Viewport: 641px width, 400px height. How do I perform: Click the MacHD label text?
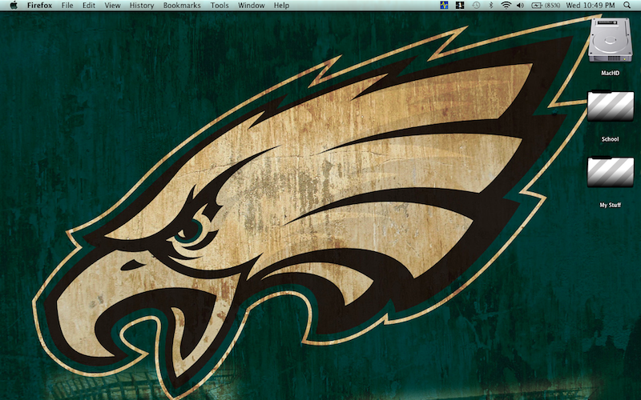coord(611,73)
